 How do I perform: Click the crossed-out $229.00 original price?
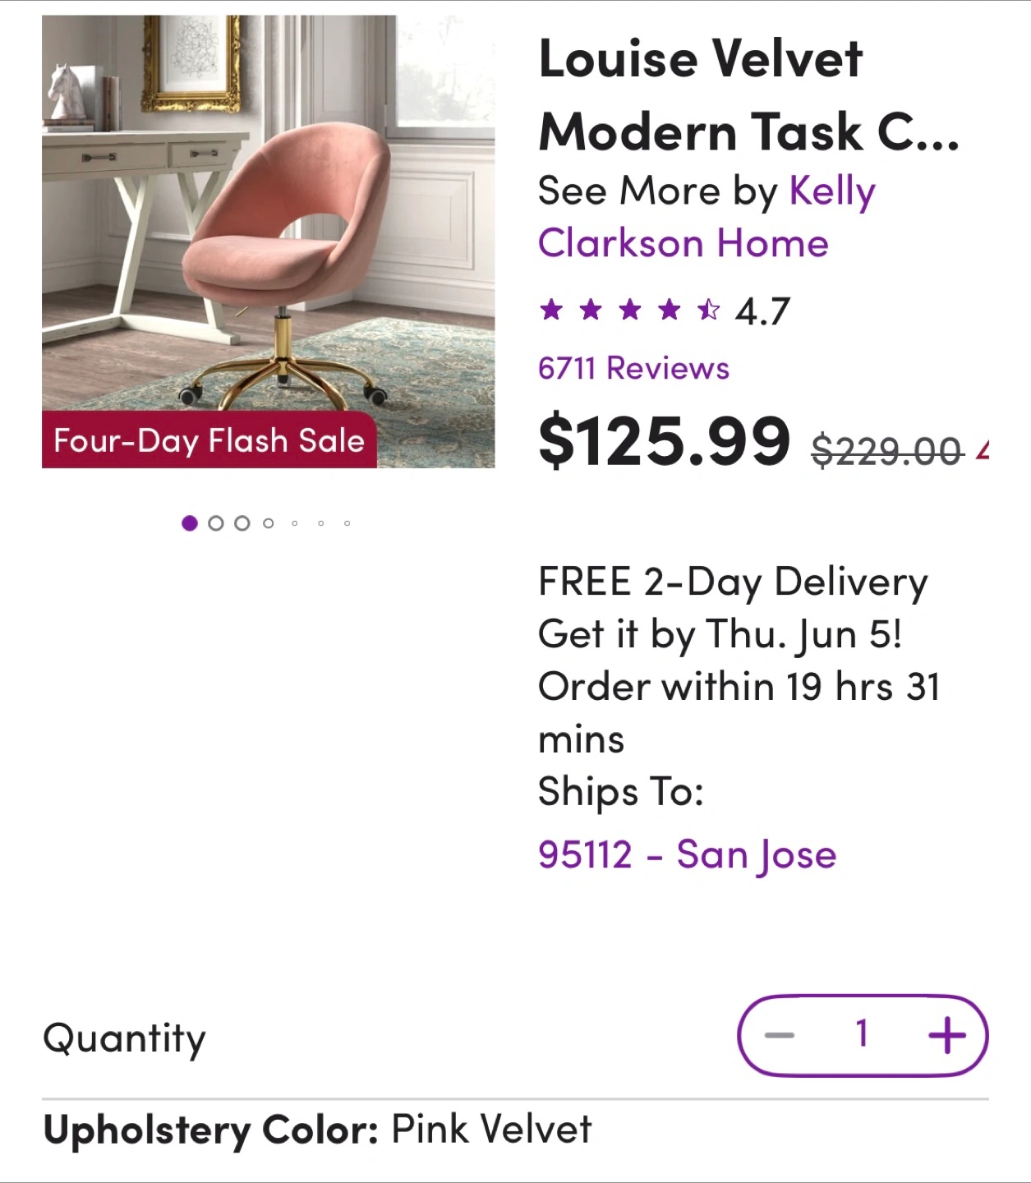click(886, 451)
